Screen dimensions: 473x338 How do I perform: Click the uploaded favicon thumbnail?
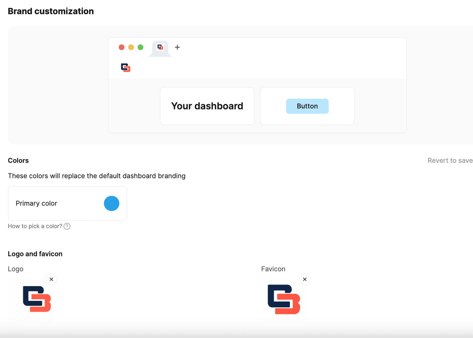point(284,299)
